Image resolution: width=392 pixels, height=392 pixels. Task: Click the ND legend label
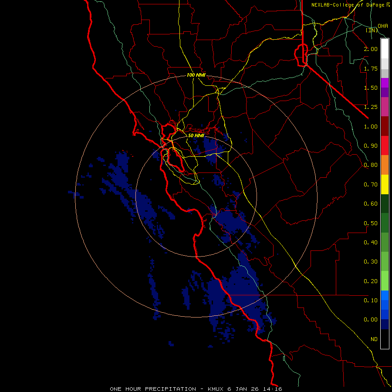(x=374, y=339)
